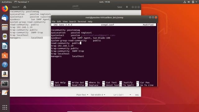199x112 pixels.
Task: Open the terminal Edit menu
Action: 59,21
